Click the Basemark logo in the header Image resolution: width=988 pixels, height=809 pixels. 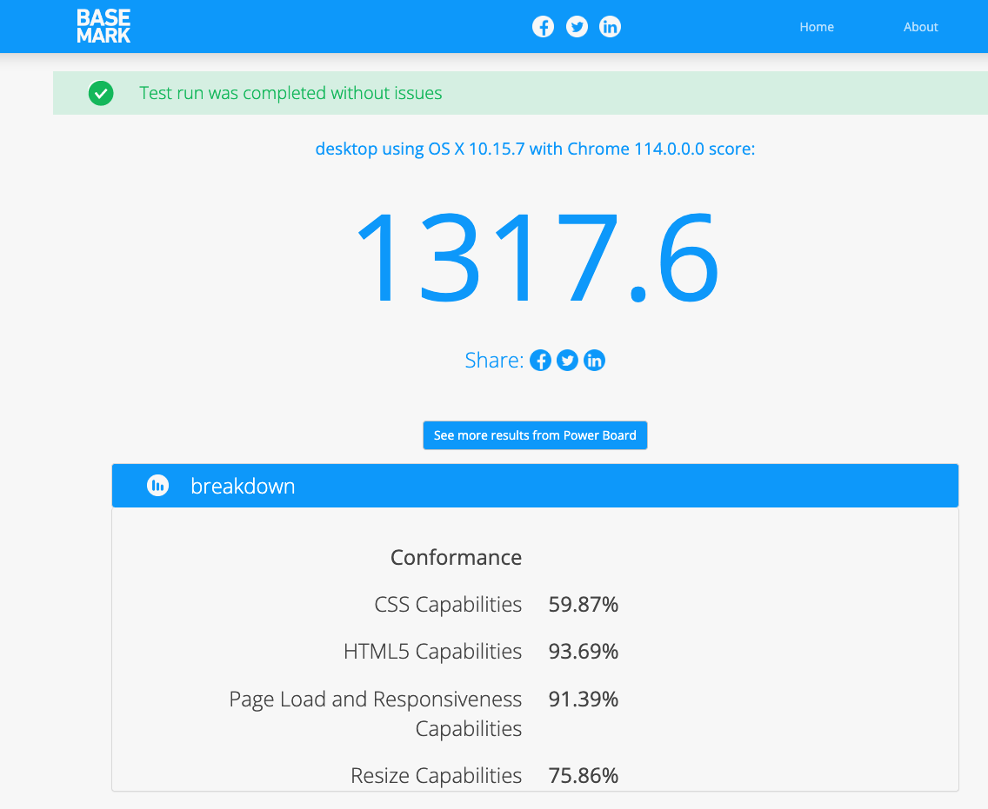click(x=103, y=26)
